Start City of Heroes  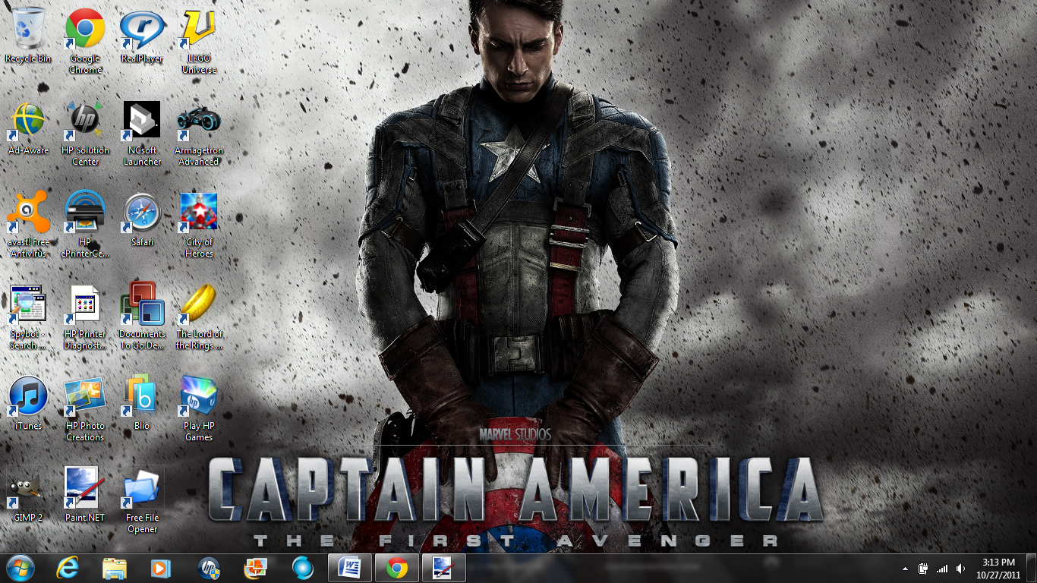(x=198, y=211)
